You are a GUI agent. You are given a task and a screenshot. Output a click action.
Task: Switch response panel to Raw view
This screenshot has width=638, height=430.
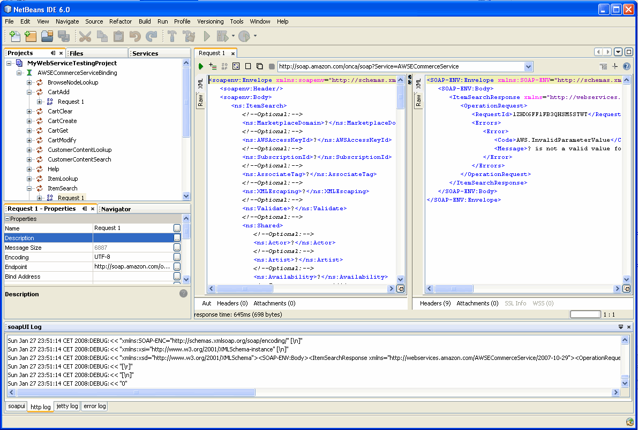pyautogui.click(x=418, y=99)
